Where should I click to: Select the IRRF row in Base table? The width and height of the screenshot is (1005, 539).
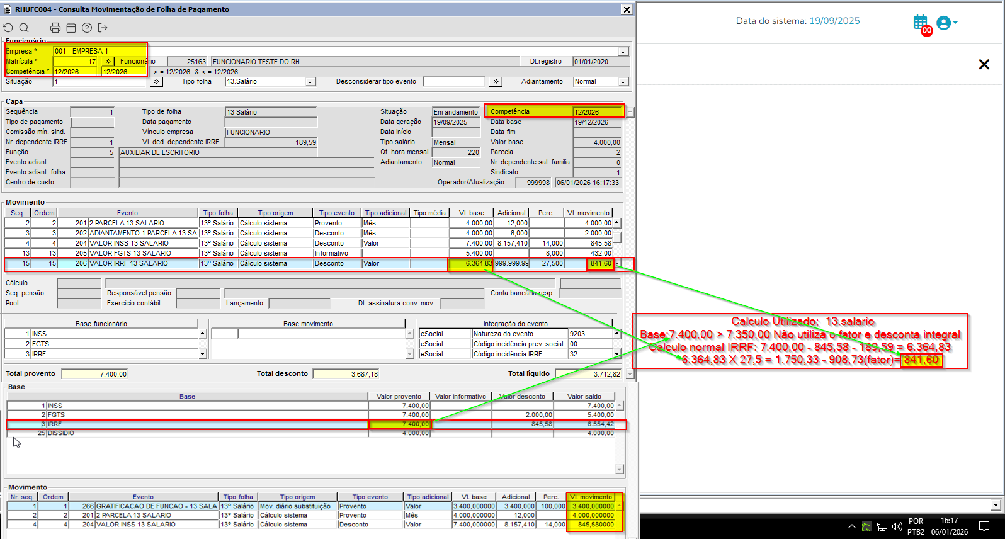(311, 424)
